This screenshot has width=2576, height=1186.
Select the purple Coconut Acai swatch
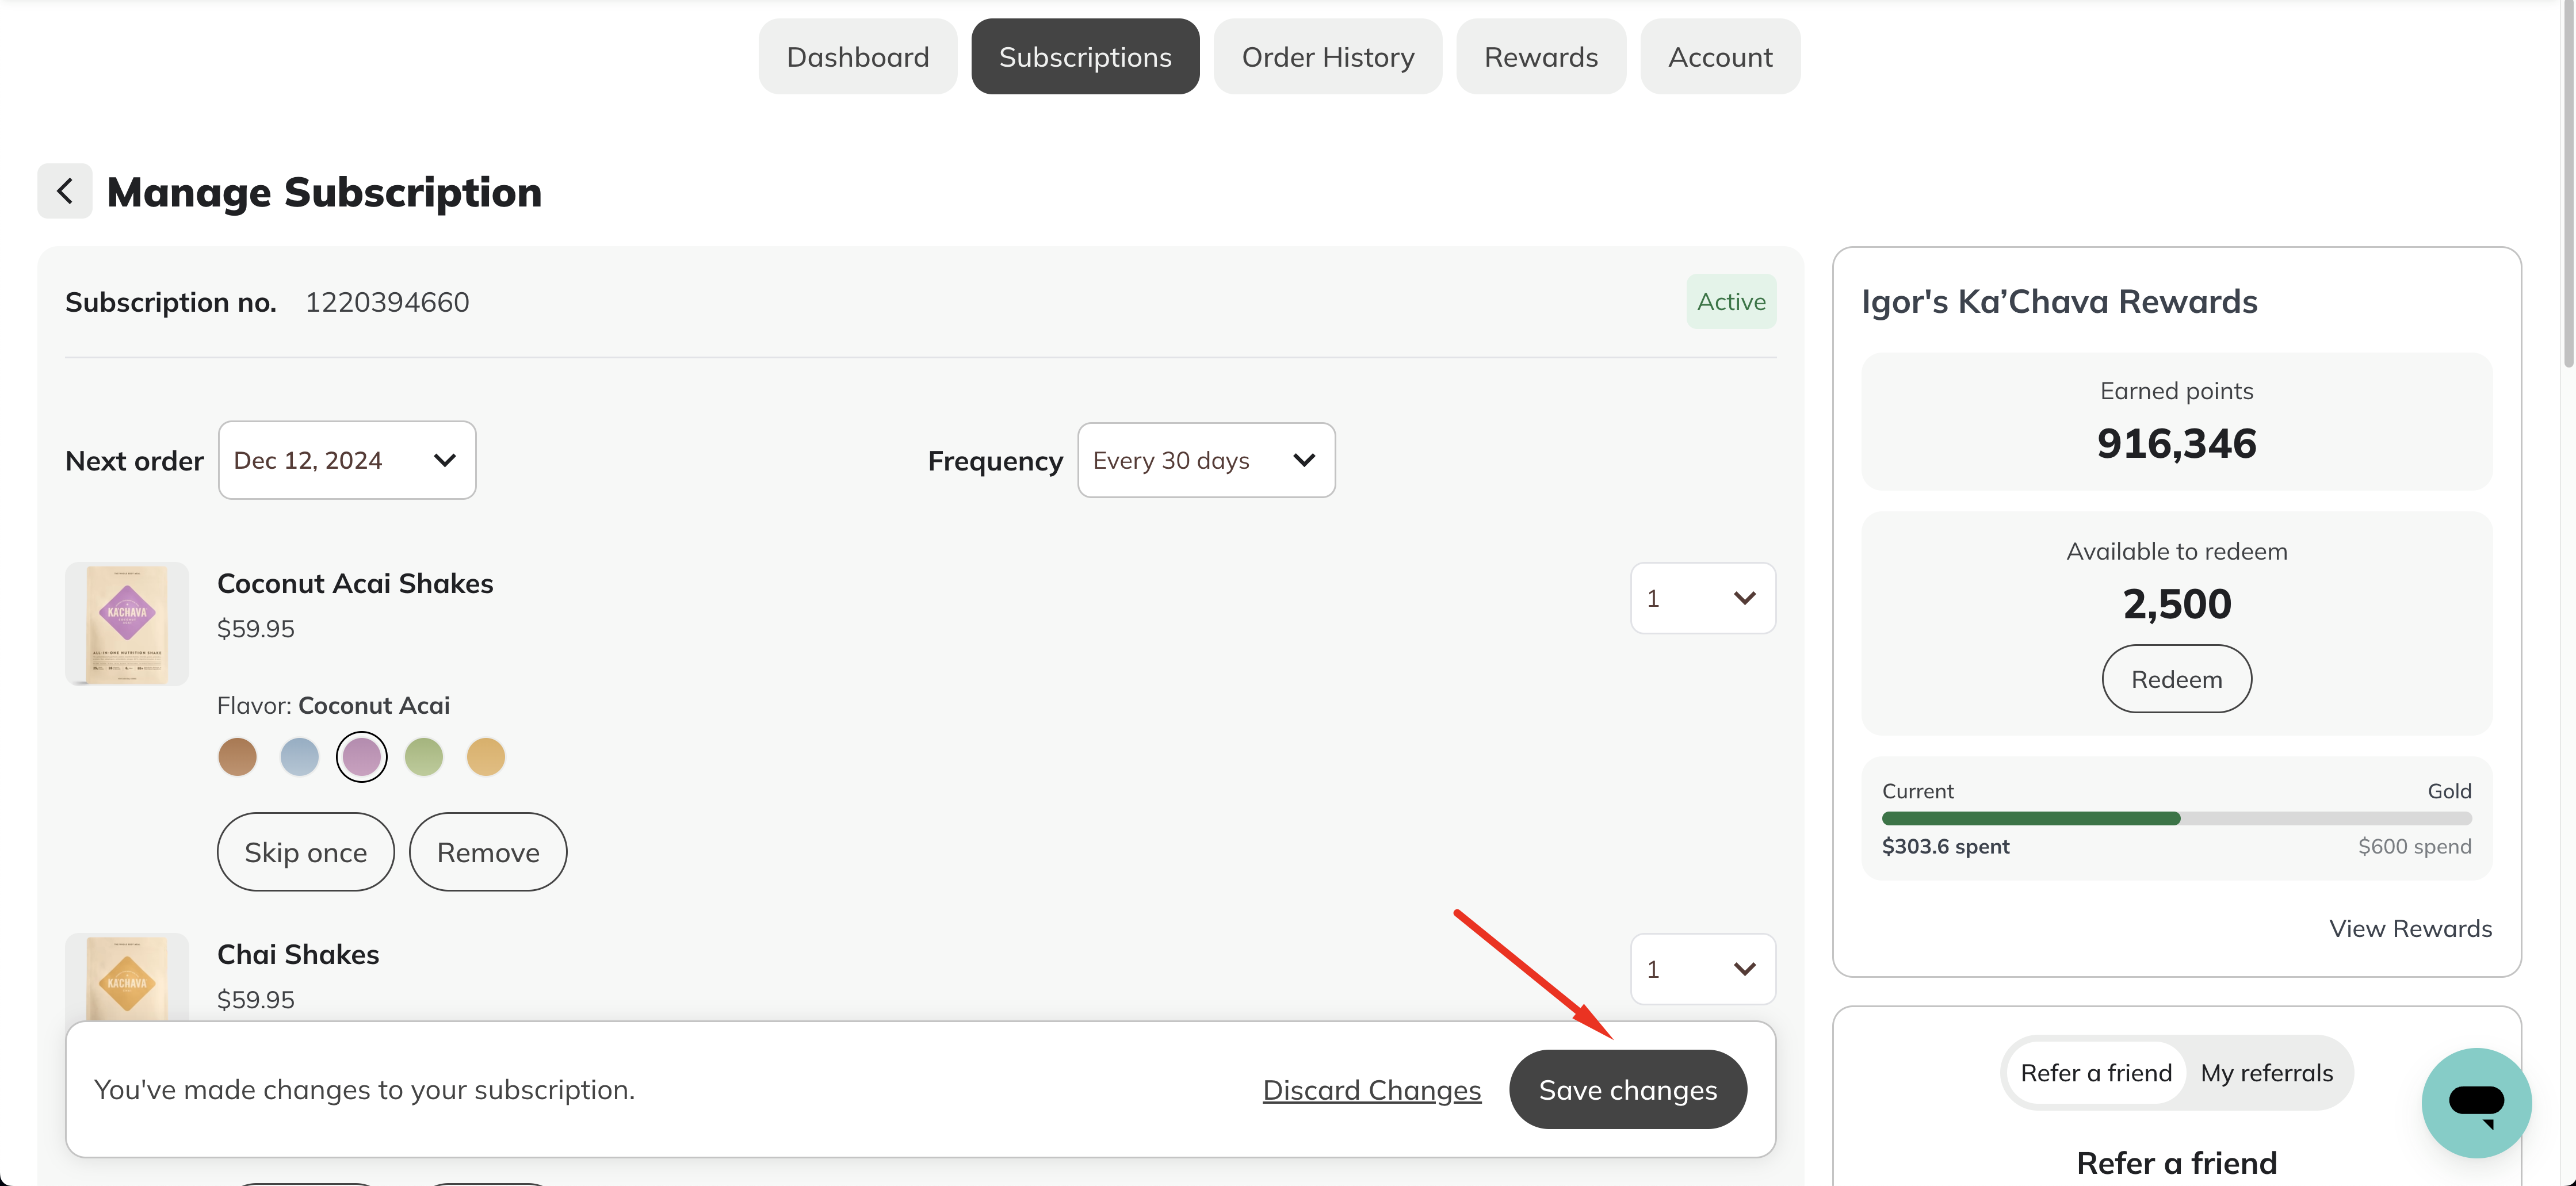click(362, 757)
